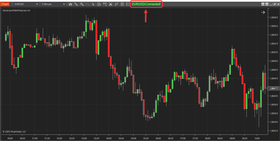
Task: Click the NordmanNT8MT4Sender1v0 indicator label
Action: tap(16, 11)
